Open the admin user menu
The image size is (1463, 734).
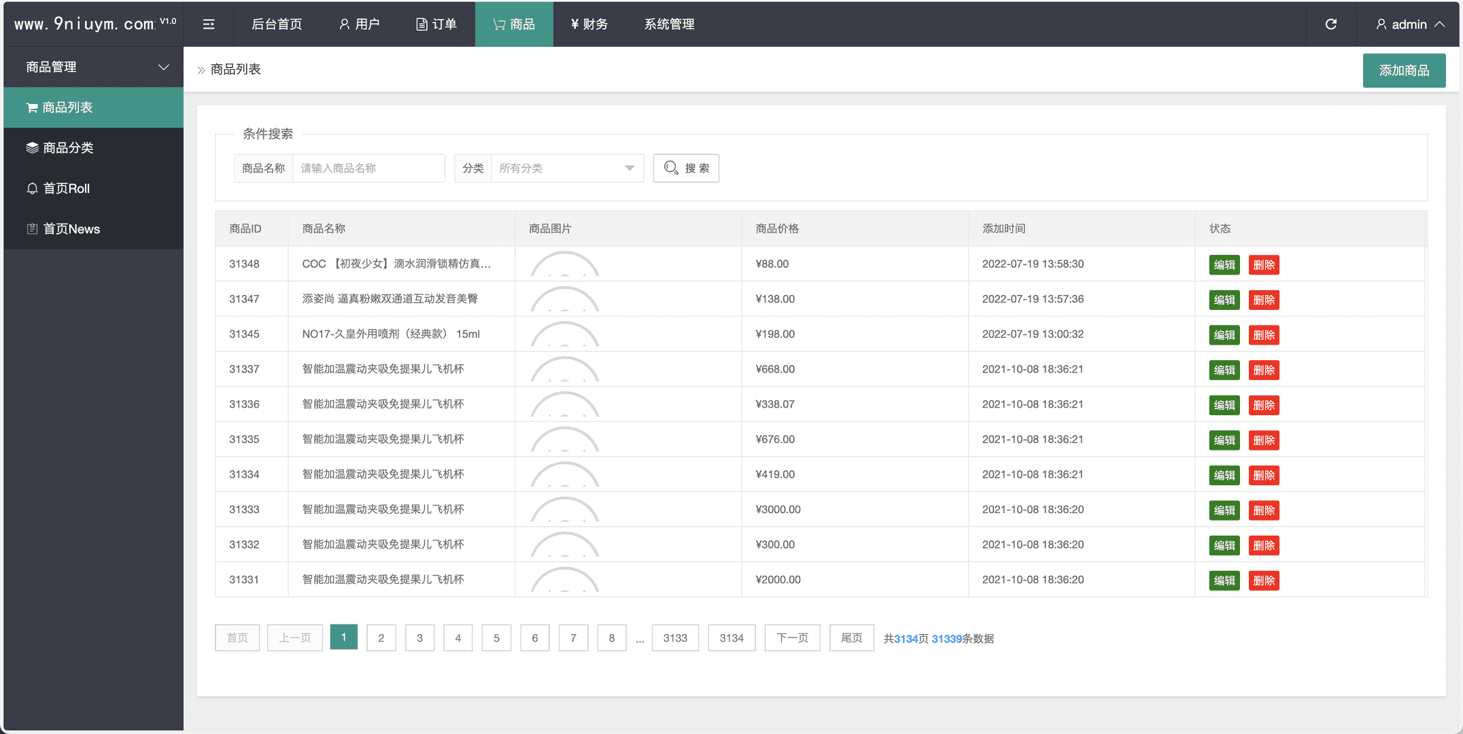tap(1410, 24)
